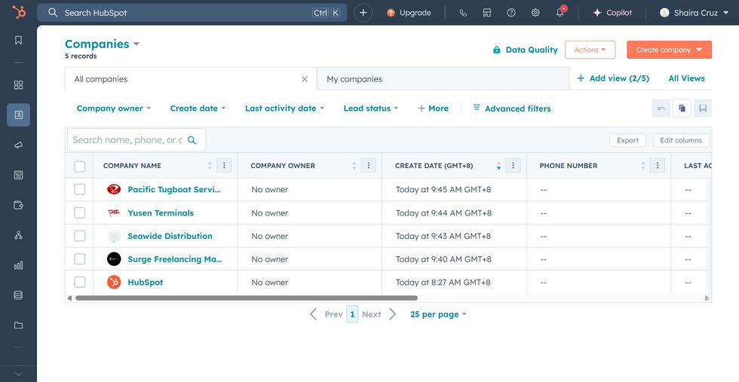Check the Surge Freelancing row checkbox
This screenshot has width=739, height=382.
tap(80, 259)
